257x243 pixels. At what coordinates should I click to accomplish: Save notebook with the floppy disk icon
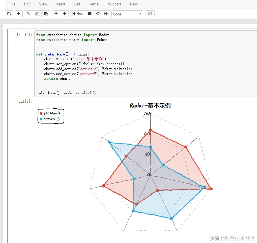point(9,13)
